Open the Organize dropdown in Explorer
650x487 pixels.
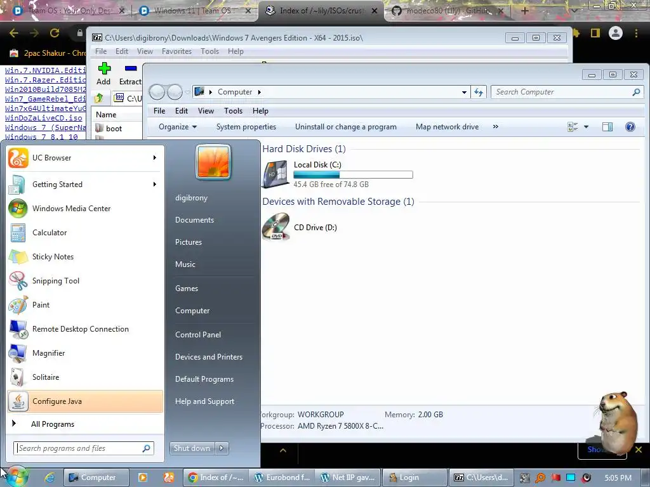(x=178, y=127)
